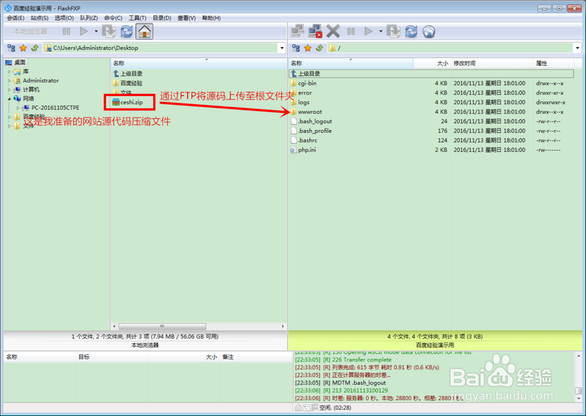
Task: Select 桌面 in the folder tree
Action: pos(20,63)
